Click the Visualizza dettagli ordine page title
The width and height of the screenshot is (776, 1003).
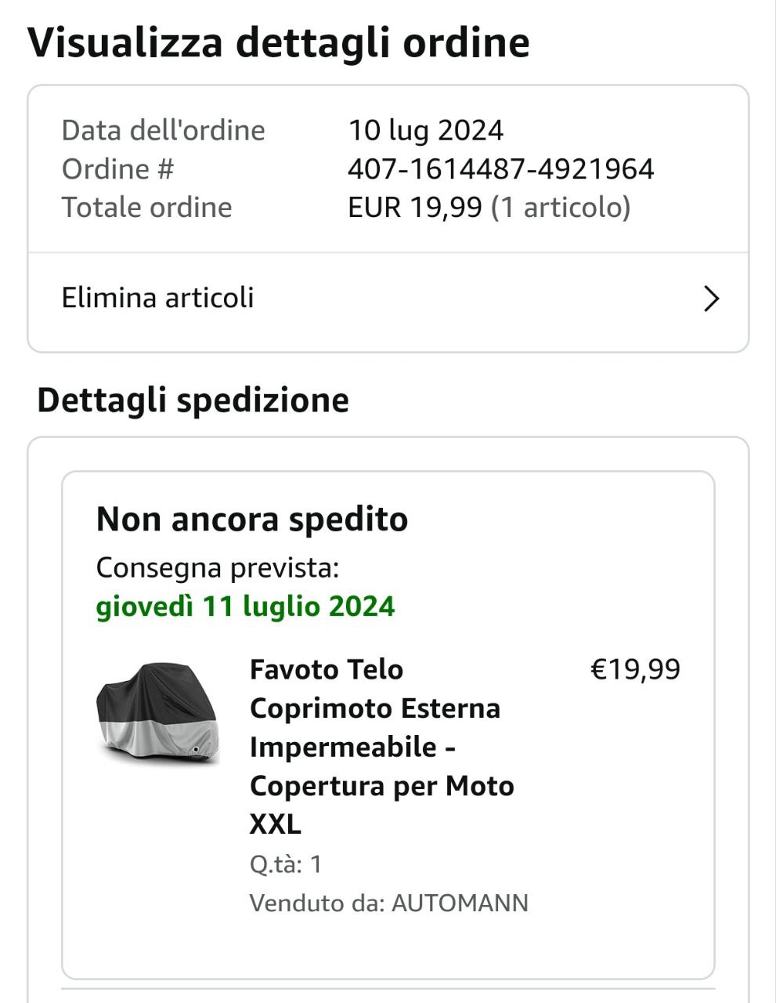278,42
